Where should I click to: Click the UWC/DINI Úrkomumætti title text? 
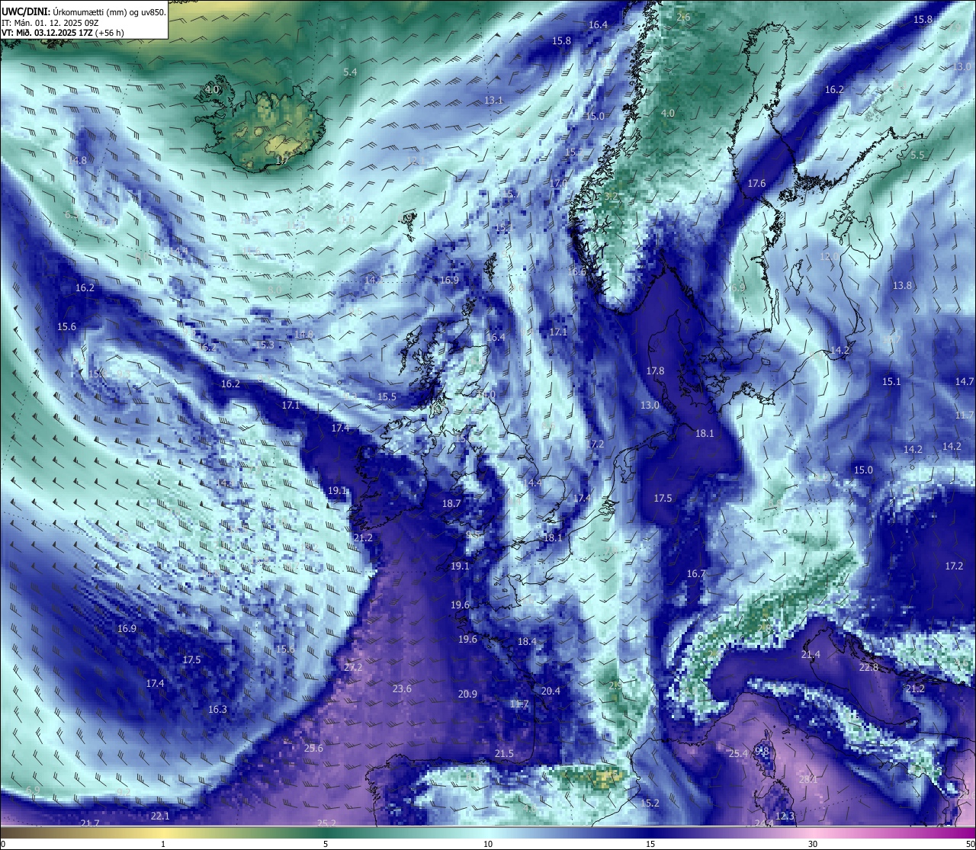[x=83, y=11]
